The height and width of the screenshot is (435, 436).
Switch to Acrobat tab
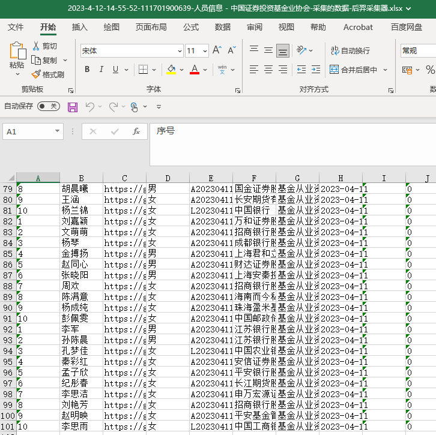(358, 27)
